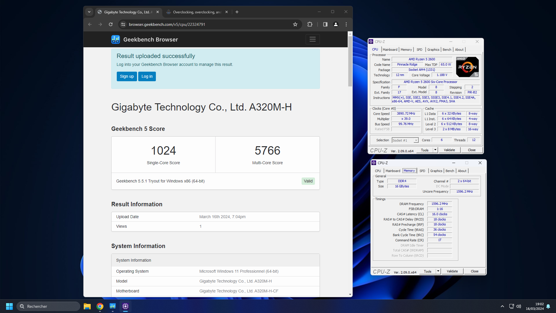Reload the Geekbench page

coord(111,24)
